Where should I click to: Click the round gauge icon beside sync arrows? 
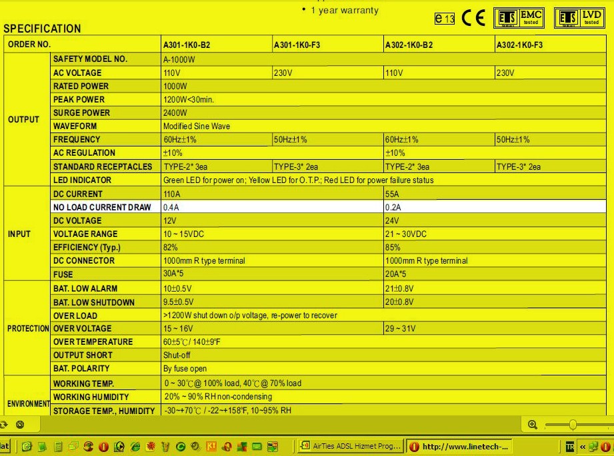[x=20, y=424]
